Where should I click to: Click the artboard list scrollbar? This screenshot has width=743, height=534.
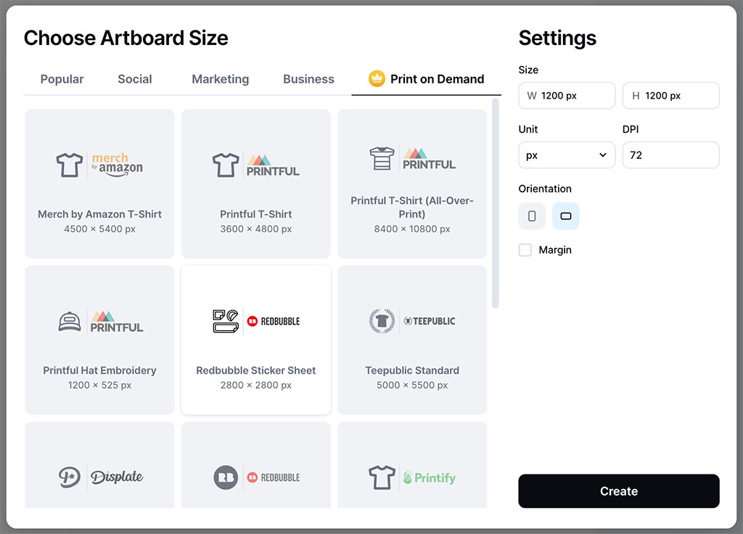tap(496, 203)
